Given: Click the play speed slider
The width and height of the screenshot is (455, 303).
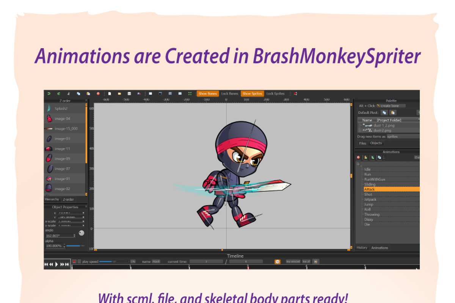Looking at the screenshot, I should coord(114,261).
